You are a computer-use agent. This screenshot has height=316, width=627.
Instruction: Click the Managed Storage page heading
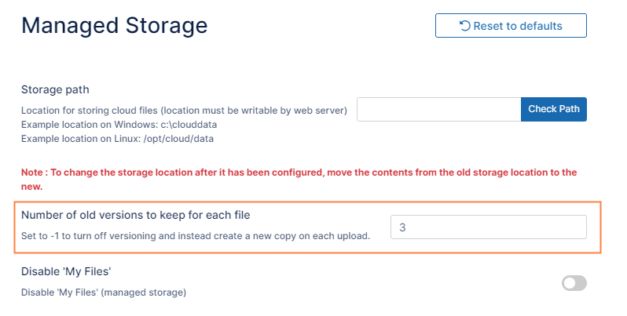click(x=115, y=26)
